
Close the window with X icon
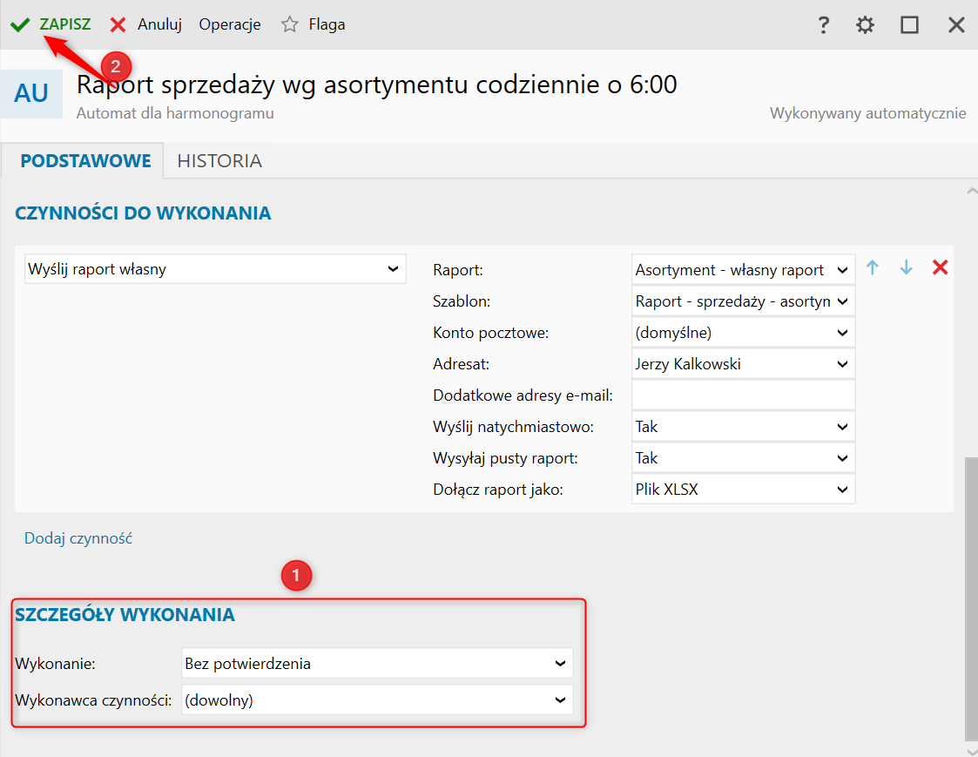click(956, 25)
